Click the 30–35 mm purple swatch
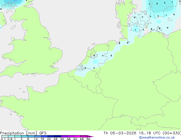Screen dimensions: 181x140 click(64, 136)
